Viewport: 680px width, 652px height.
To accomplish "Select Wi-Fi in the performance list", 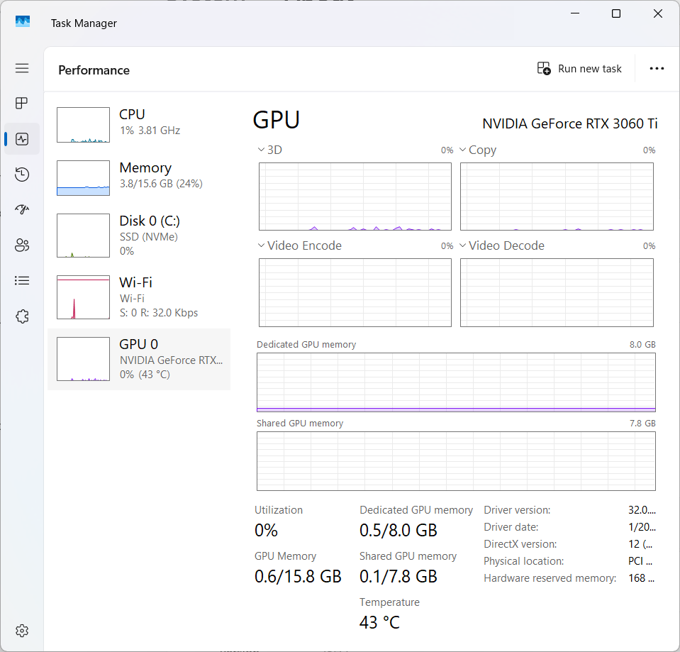I will pos(139,297).
